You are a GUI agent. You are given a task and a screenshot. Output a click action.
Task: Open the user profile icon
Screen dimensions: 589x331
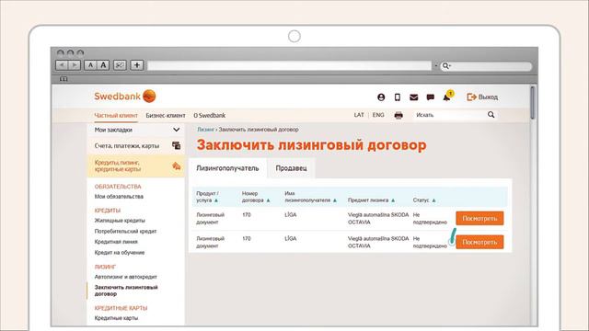pos(381,97)
